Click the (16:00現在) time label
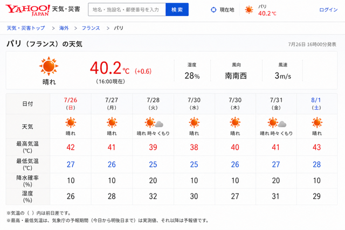 [x=111, y=81]
